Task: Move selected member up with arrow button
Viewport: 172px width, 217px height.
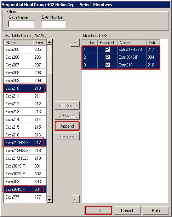Action: point(75,43)
